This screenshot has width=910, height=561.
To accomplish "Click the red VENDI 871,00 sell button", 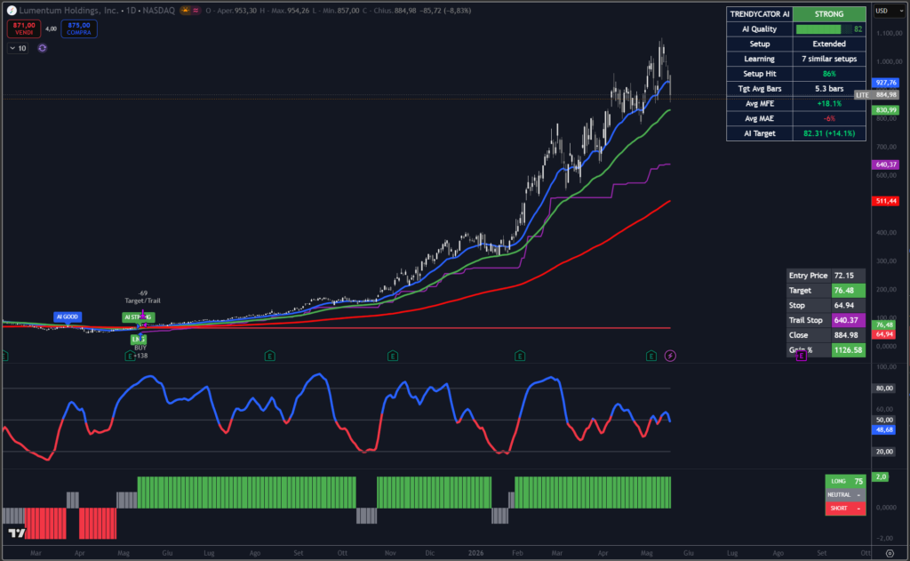I will coord(24,28).
